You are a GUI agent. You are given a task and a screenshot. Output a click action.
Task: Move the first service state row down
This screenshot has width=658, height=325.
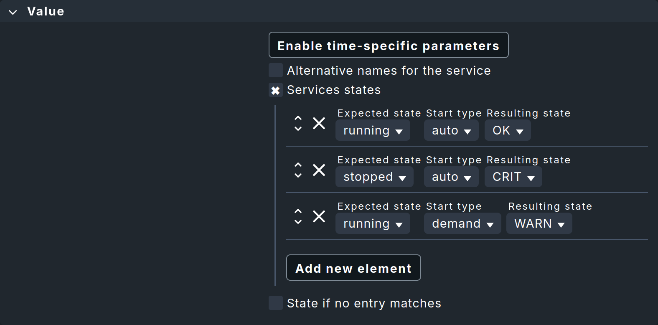point(298,129)
